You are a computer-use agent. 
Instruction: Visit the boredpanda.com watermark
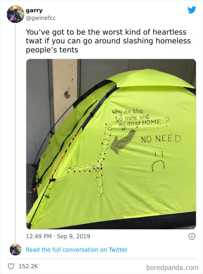click(172, 268)
